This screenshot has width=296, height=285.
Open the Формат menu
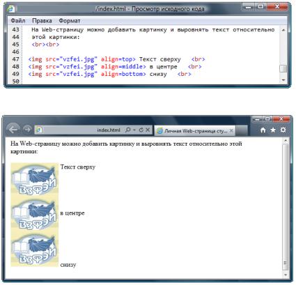click(x=70, y=21)
